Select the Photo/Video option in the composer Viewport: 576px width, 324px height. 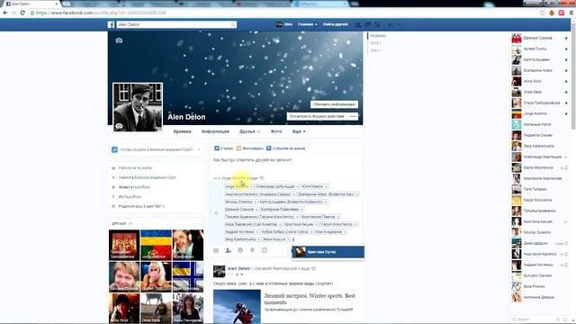250,148
